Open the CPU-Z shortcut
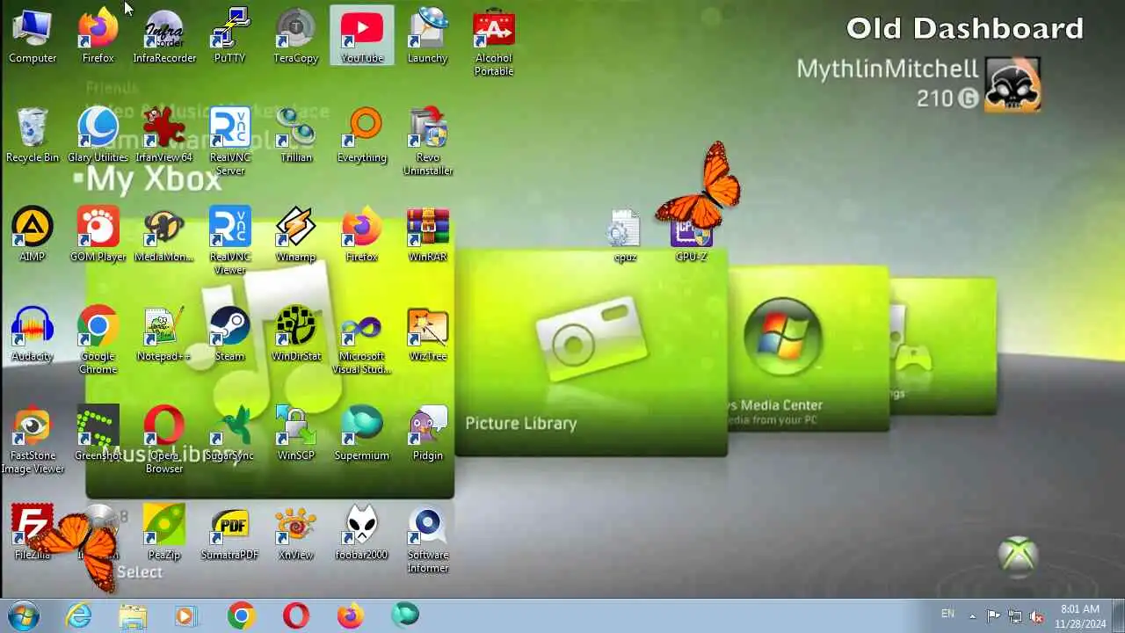The height and width of the screenshot is (633, 1125). click(x=691, y=236)
